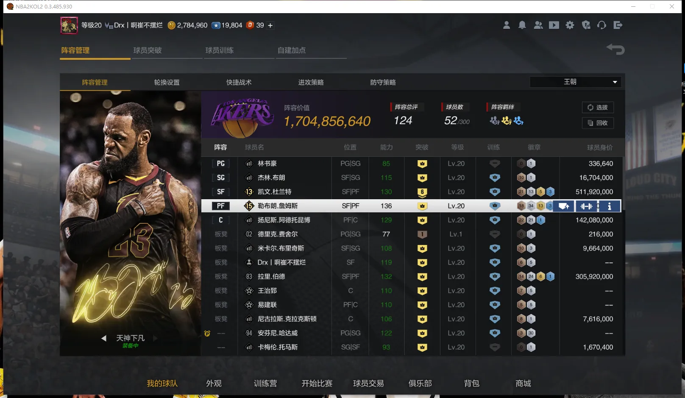Viewport: 685px width, 398px height.
Task: Open player info icon on 勒布朗.詹姆斯 row
Action: tap(610, 206)
